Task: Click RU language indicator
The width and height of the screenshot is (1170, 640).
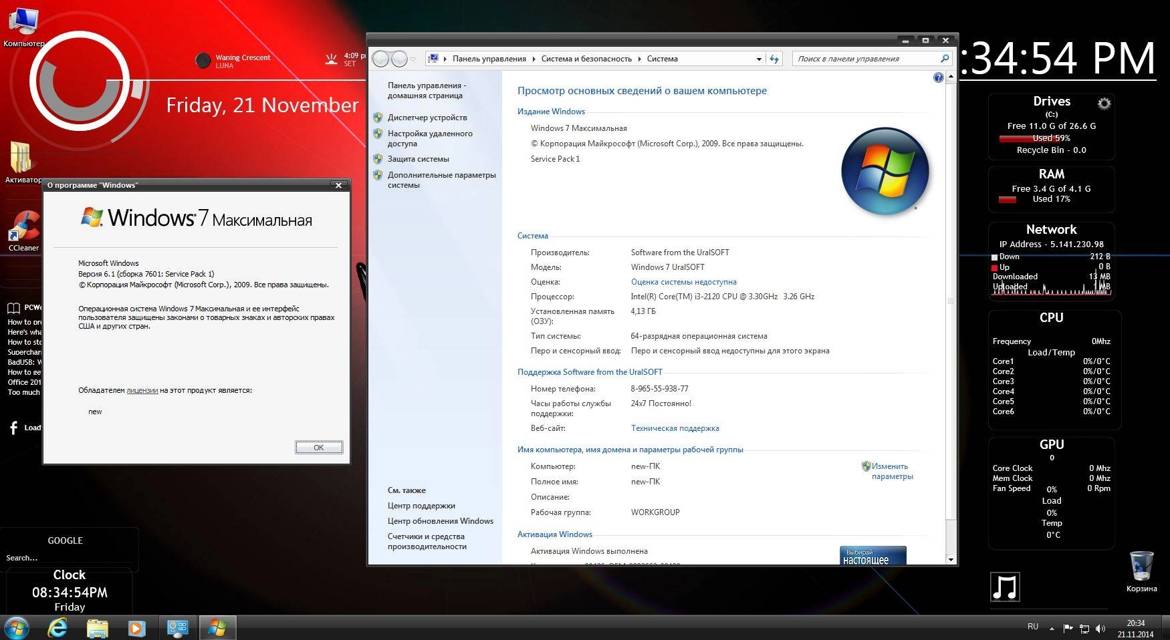Action: 1033,627
